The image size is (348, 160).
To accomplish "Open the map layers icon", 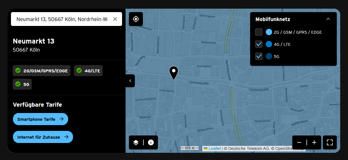I will click(136, 142).
